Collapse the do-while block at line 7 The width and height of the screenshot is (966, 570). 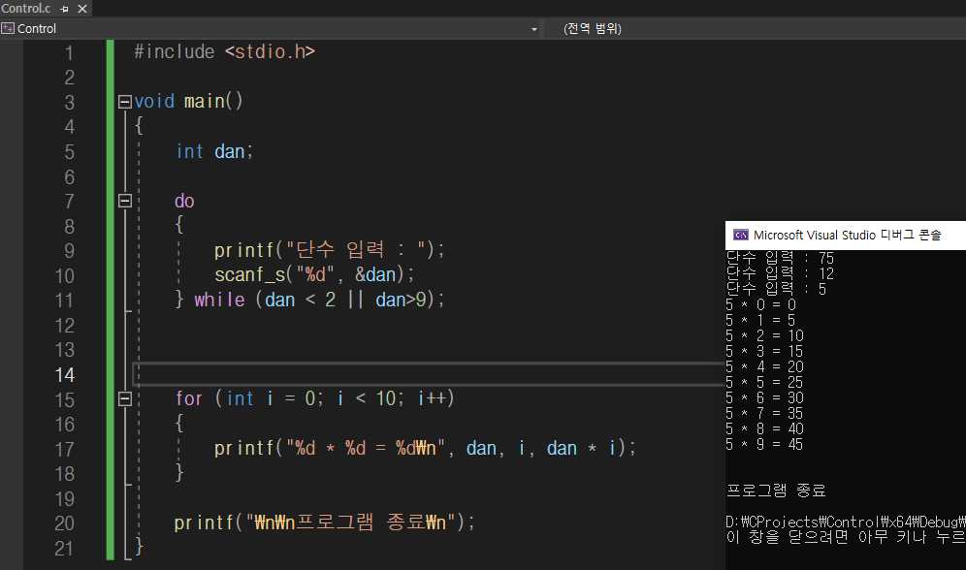pyautogui.click(x=125, y=201)
